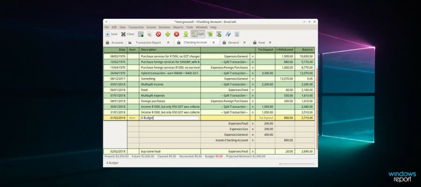Select the 'Multisplit income' transaction row
The height and width of the screenshot is (187, 421).
209,85
